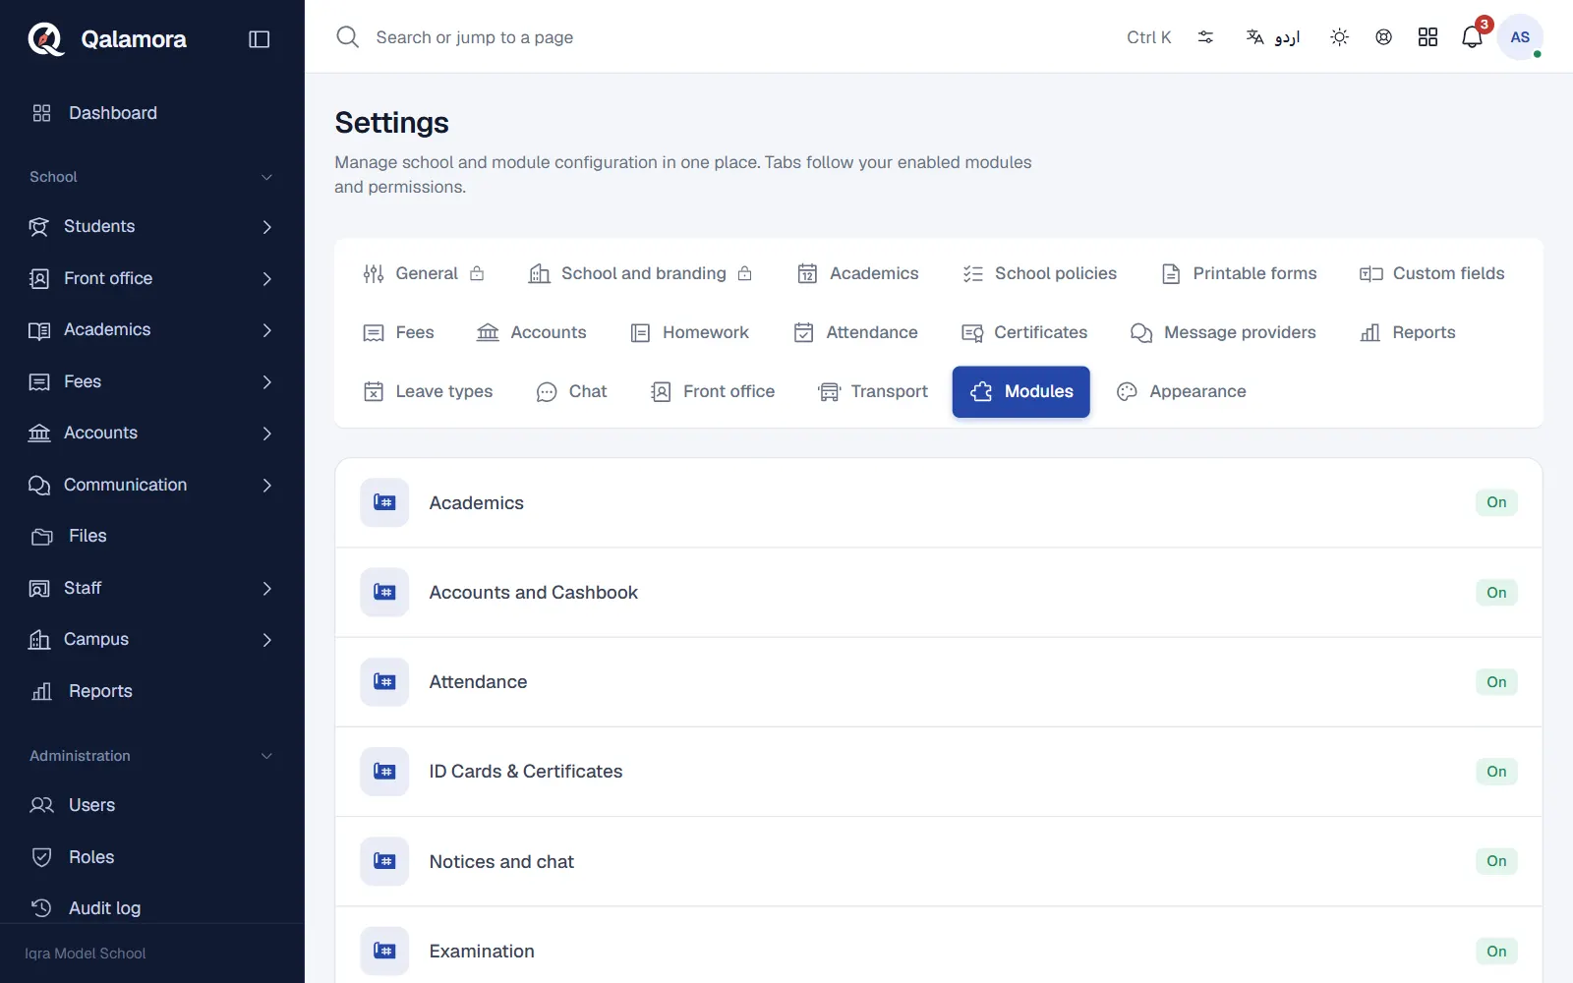1573x983 pixels.
Task: Open the School and branding tab
Action: [641, 273]
